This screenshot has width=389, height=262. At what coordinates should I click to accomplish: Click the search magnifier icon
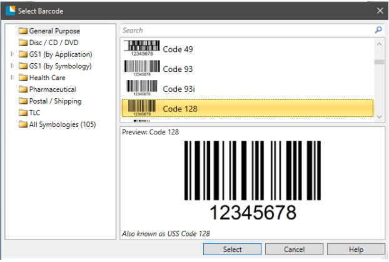tap(378, 30)
